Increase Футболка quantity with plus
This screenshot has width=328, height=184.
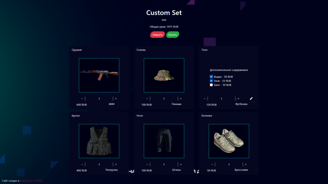click(238, 99)
